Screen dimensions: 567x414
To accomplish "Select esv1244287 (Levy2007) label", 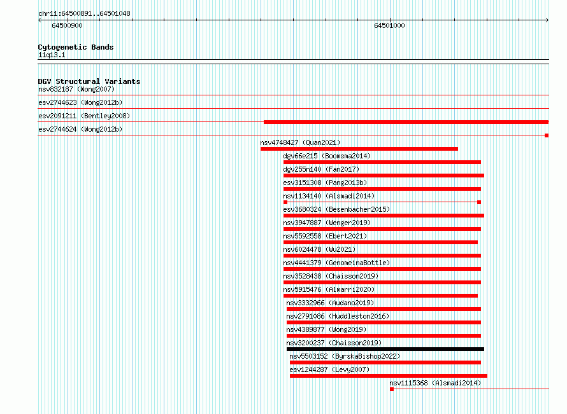I will (329, 369).
